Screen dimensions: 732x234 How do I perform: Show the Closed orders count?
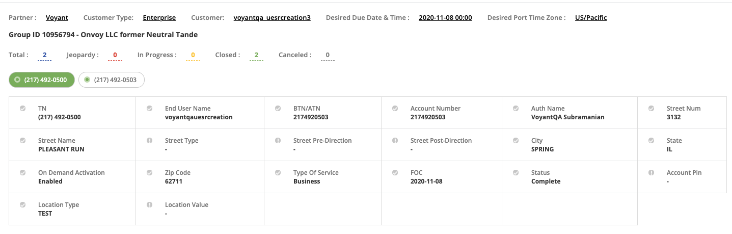pyautogui.click(x=256, y=55)
